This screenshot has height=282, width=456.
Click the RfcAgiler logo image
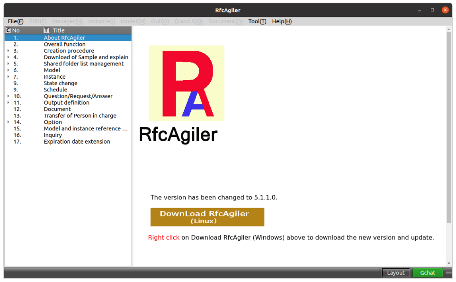tap(186, 83)
